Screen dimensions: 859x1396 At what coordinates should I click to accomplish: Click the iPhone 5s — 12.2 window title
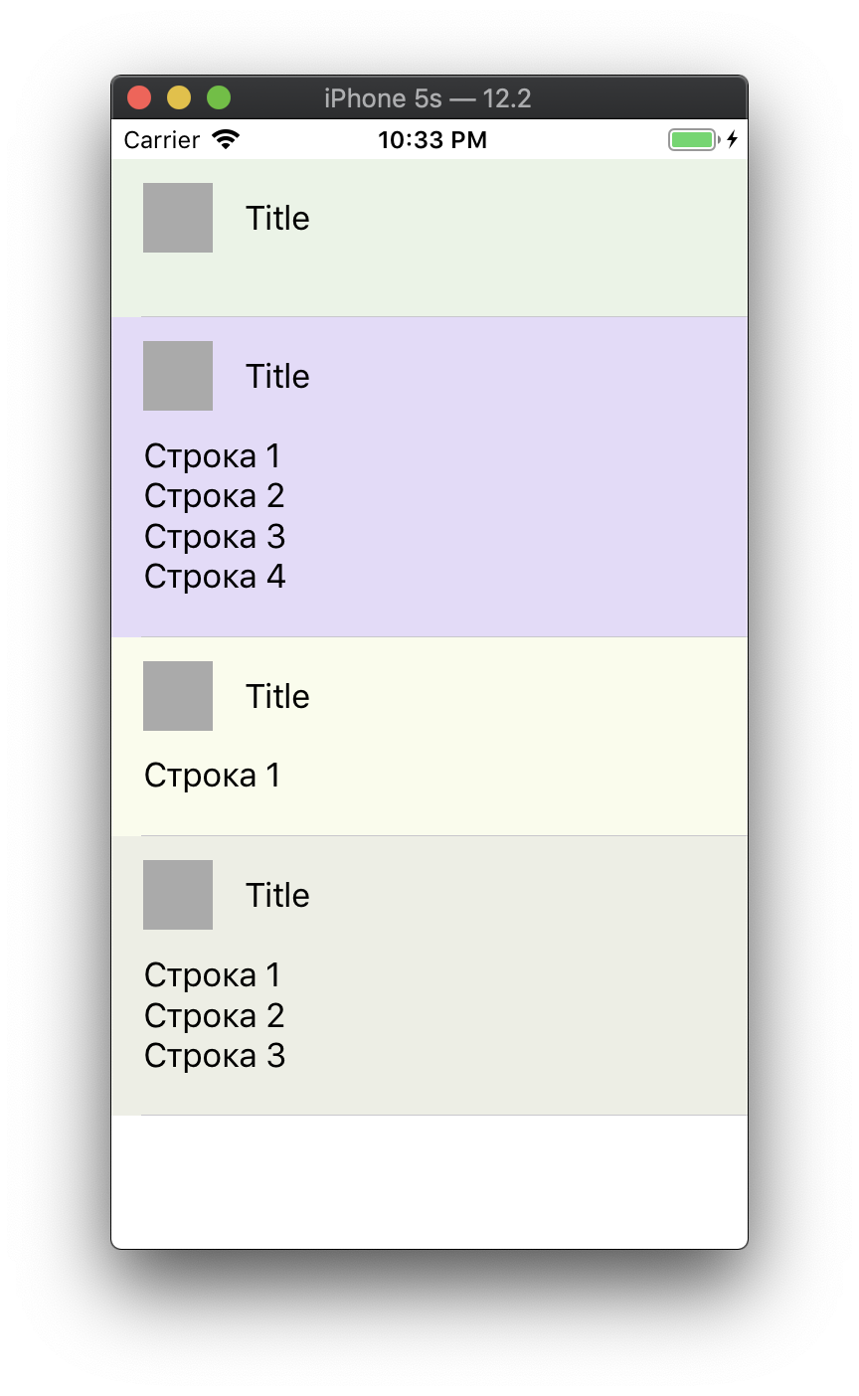428,98
